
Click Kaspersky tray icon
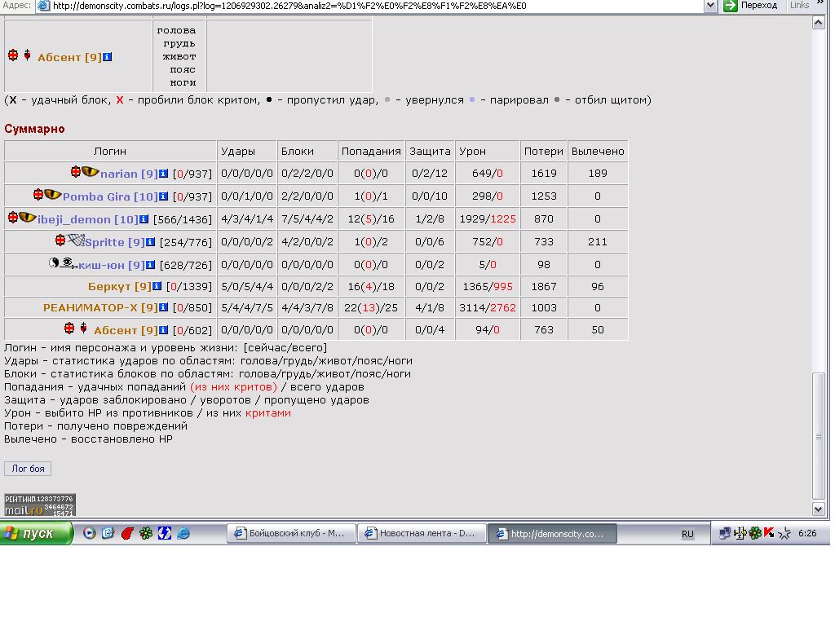[x=768, y=533]
